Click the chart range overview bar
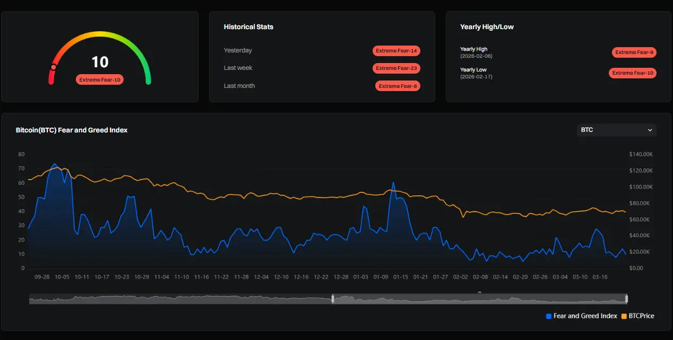 [328, 299]
